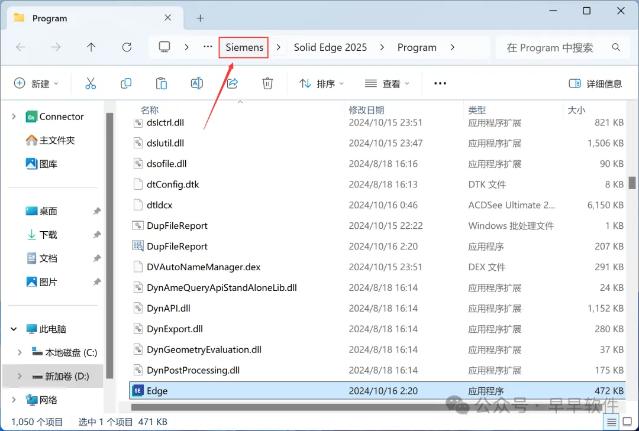Image resolution: width=639 pixels, height=431 pixels.
Task: Expand chevron after Siemens breadcrumb
Action: click(x=278, y=47)
